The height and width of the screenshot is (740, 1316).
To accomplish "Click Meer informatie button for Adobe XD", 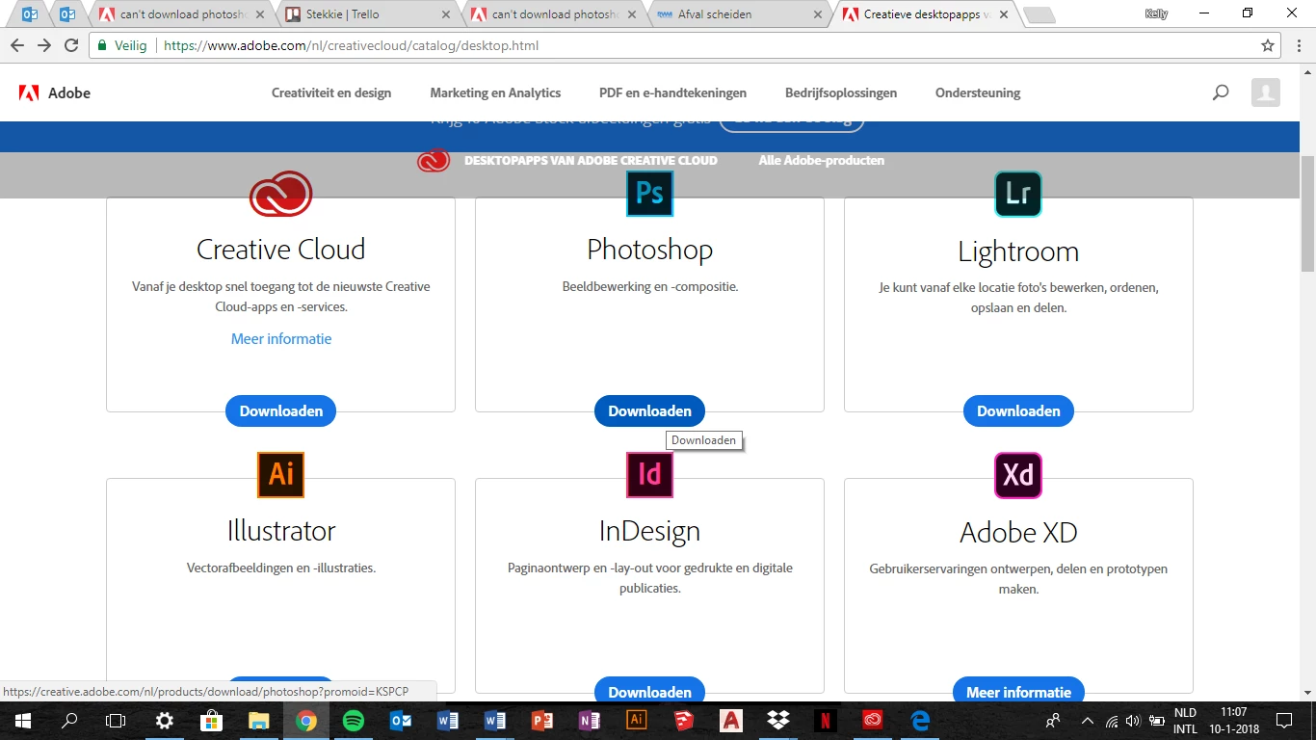I will click(x=1018, y=690).
